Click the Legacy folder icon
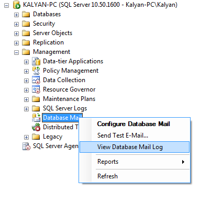200x215 pixels. click(36, 137)
